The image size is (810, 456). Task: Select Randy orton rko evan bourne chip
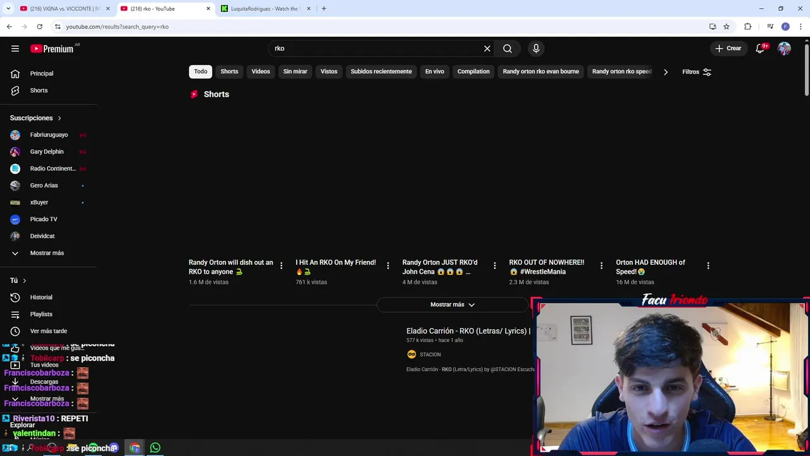541,72
